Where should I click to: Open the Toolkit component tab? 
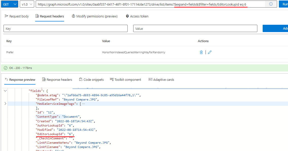pos(125,80)
